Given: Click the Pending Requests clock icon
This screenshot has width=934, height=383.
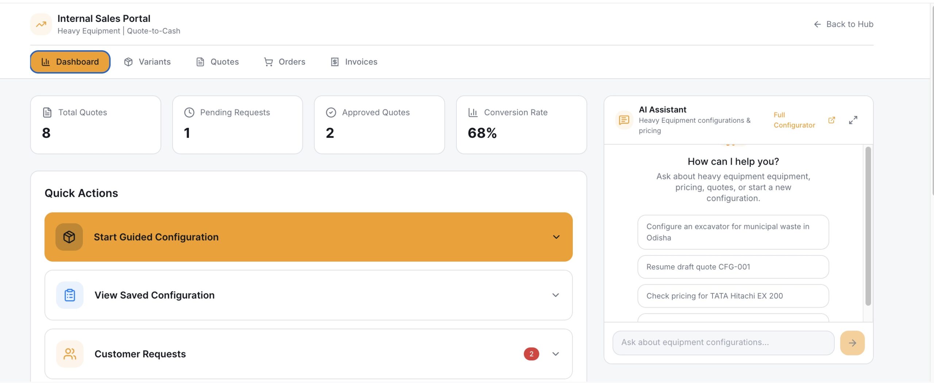Looking at the screenshot, I should 189,113.
